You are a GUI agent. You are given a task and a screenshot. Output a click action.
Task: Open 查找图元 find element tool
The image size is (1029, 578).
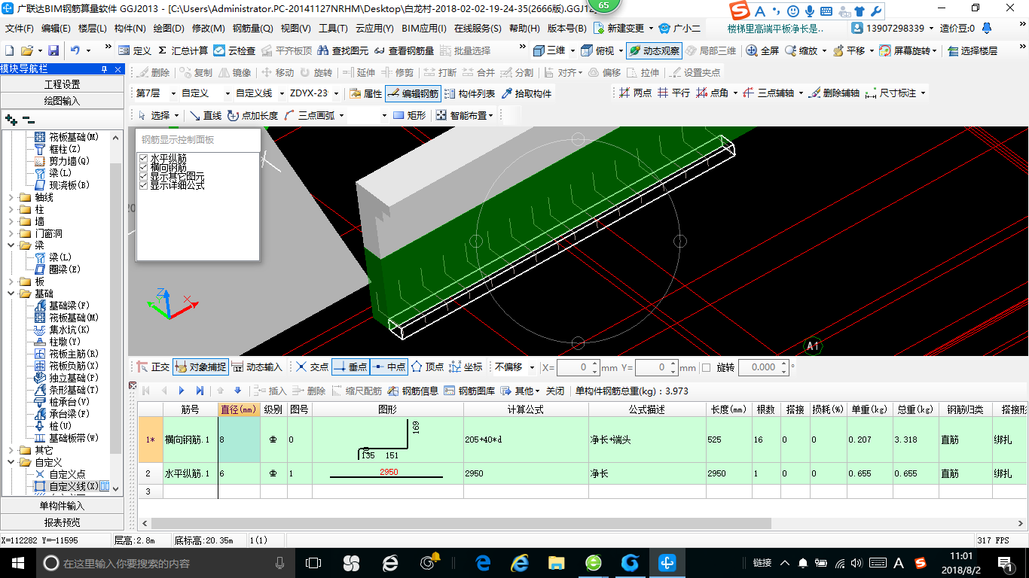click(343, 50)
